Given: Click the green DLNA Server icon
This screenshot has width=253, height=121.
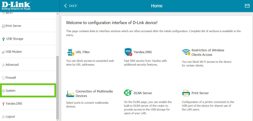Looking at the screenshot, I should [128, 93].
